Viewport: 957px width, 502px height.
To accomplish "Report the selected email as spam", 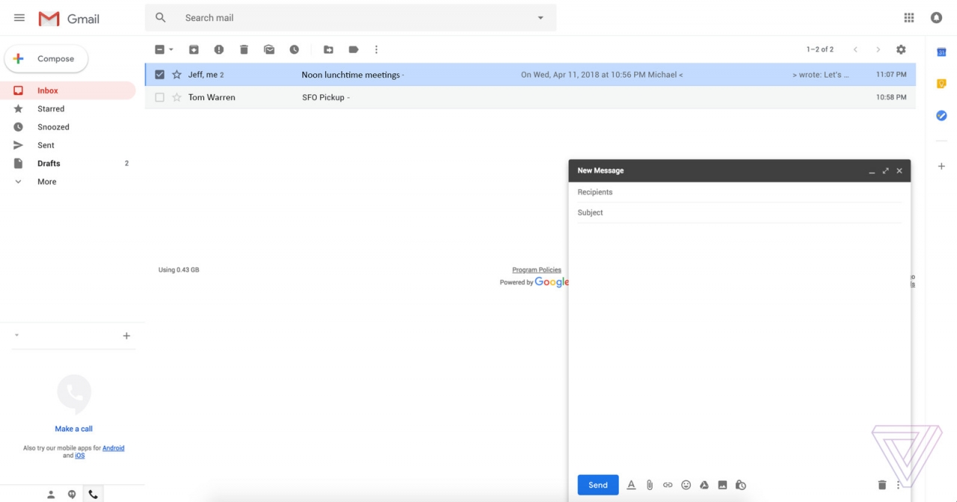I will (218, 49).
